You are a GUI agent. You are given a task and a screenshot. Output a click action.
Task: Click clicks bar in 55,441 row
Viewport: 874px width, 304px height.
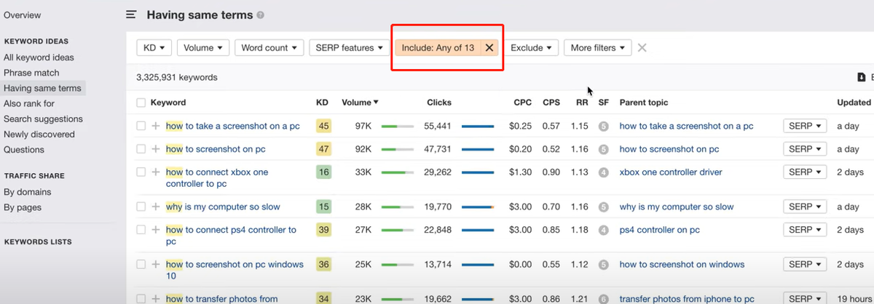coord(478,127)
